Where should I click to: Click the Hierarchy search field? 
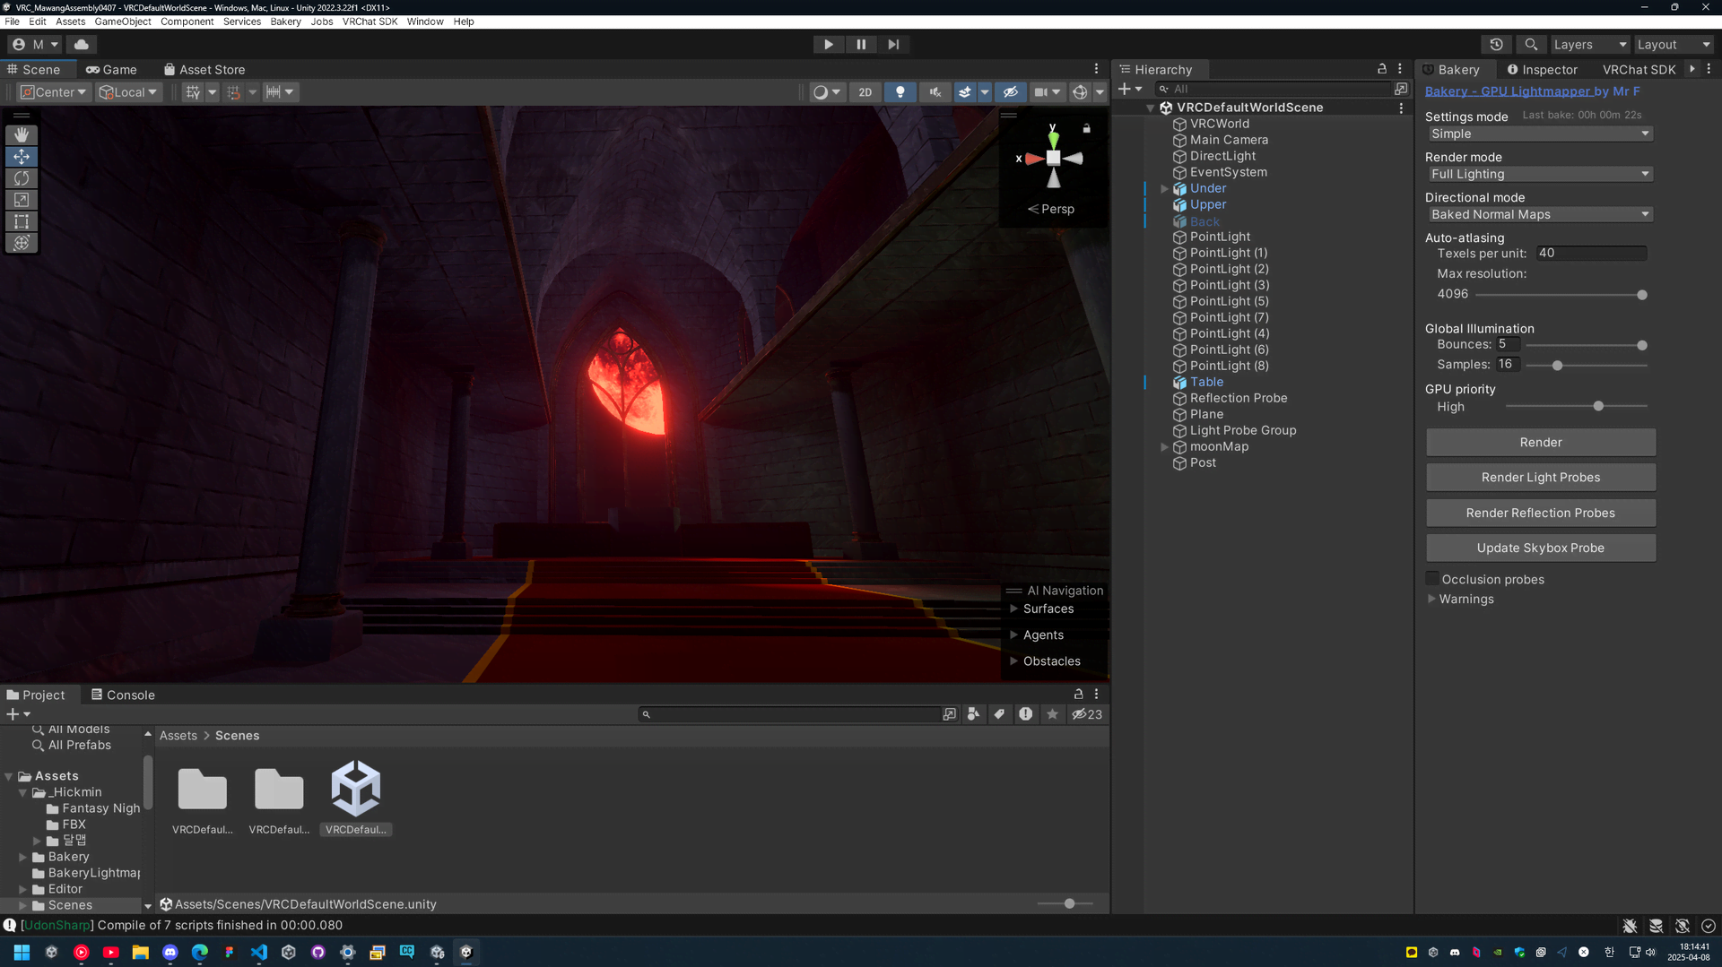click(x=1272, y=89)
